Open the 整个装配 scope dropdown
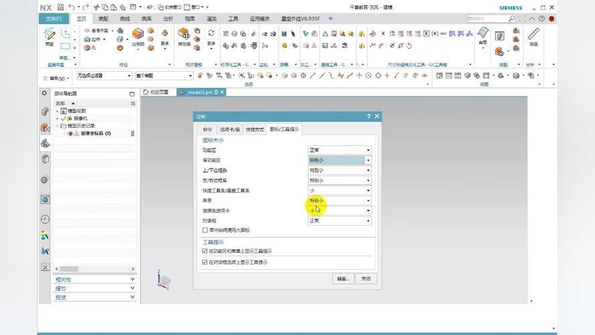Viewport: 595px width, 335px height. point(164,76)
